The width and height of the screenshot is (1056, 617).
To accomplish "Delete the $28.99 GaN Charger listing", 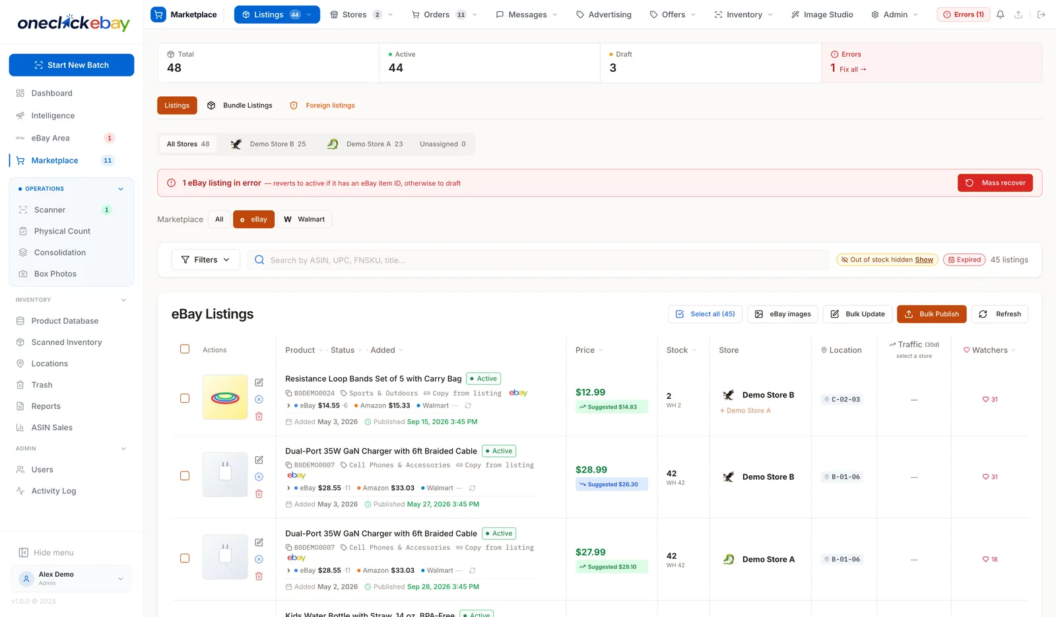I will [x=259, y=494].
